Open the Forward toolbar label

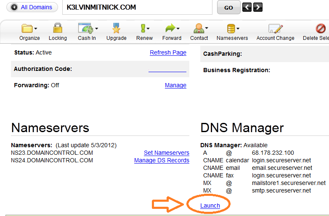[x=172, y=38]
